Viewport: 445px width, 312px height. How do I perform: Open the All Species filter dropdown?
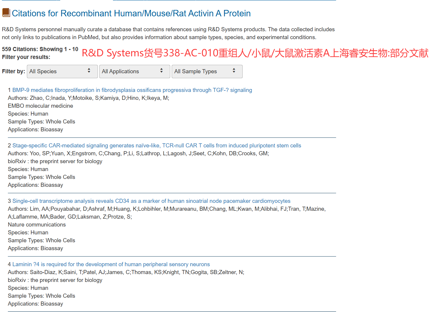(62, 72)
